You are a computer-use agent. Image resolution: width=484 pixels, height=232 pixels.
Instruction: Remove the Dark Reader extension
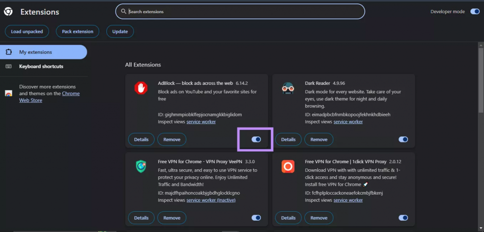pyautogui.click(x=319, y=139)
